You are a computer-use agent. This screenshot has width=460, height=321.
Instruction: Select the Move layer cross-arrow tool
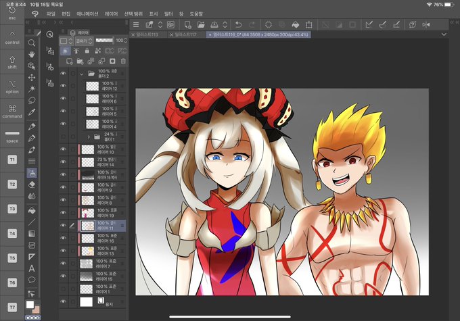[32, 78]
